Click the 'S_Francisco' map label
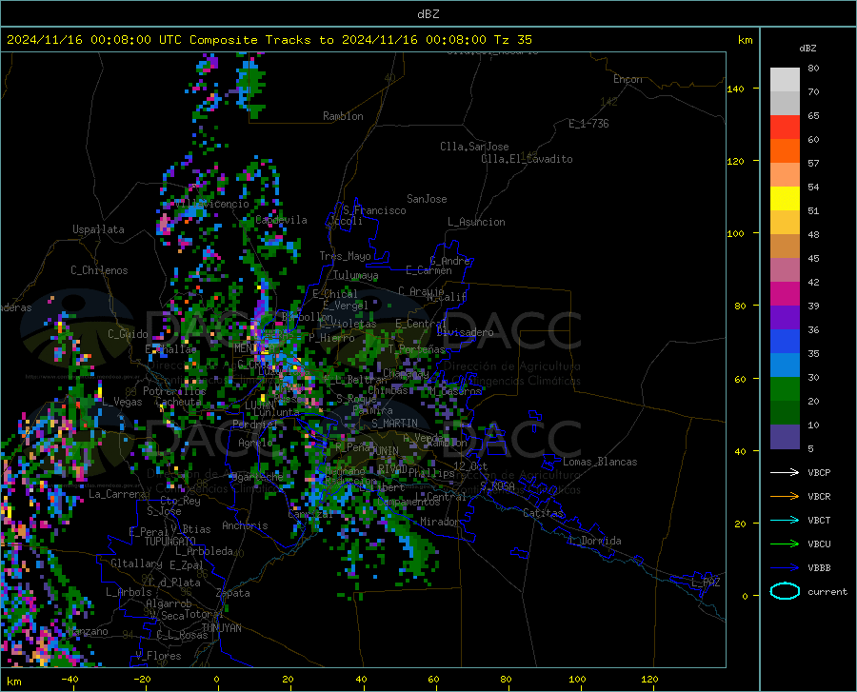857x692 pixels. (374, 210)
